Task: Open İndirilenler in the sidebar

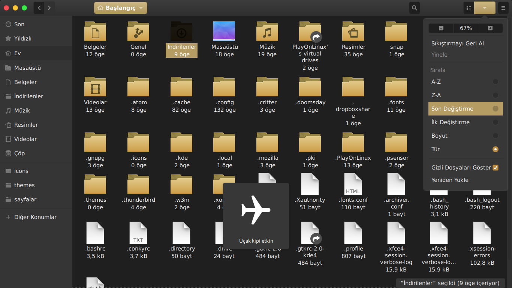Action: tap(36, 96)
